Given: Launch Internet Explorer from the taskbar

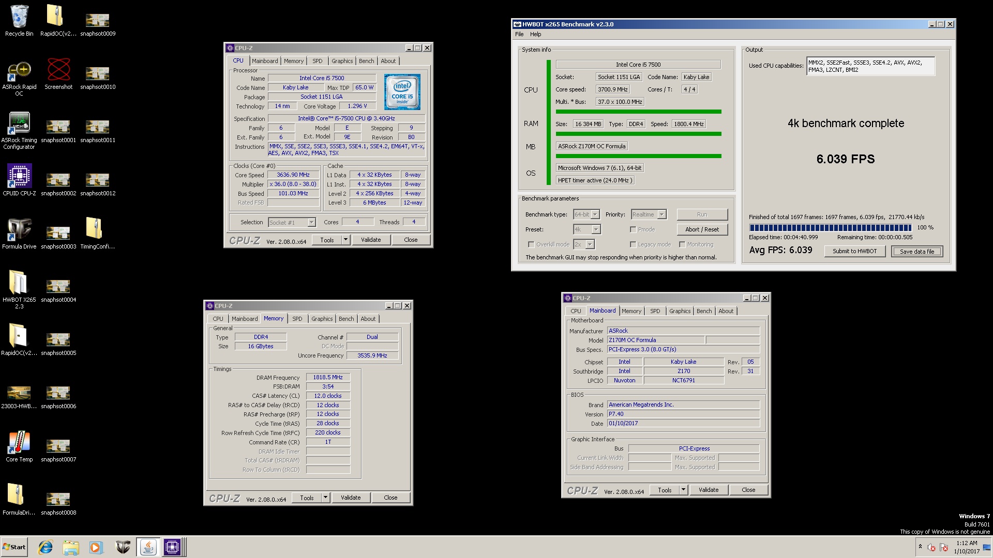Looking at the screenshot, I should pyautogui.click(x=46, y=547).
